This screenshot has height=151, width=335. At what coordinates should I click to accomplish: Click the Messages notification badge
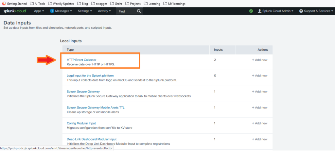coord(52,11)
